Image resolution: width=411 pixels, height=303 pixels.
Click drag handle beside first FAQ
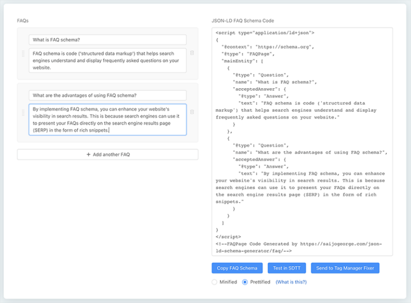click(x=23, y=53)
